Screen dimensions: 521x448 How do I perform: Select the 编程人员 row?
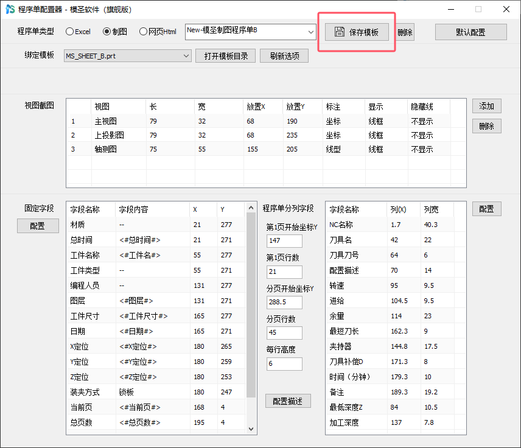pyautogui.click(x=156, y=285)
